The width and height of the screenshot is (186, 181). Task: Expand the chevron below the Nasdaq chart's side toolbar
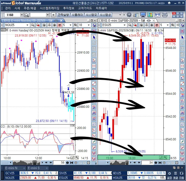coord(96,163)
